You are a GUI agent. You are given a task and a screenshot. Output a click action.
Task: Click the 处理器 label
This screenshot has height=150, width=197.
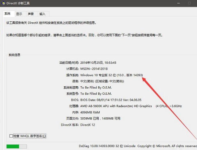[74, 106]
